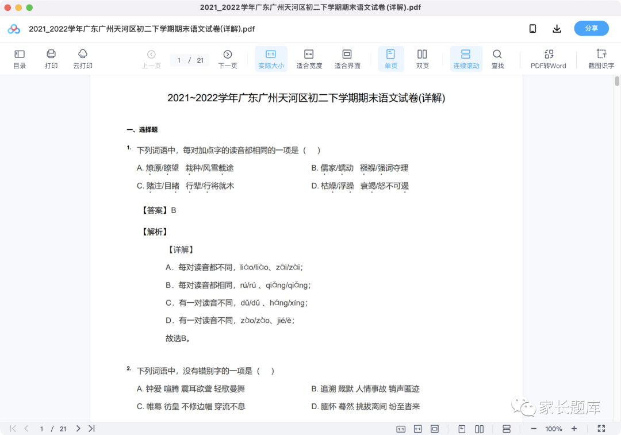Open 截图识字 screenshot OCR tool
Viewport: 621px width, 435px height.
pos(601,59)
